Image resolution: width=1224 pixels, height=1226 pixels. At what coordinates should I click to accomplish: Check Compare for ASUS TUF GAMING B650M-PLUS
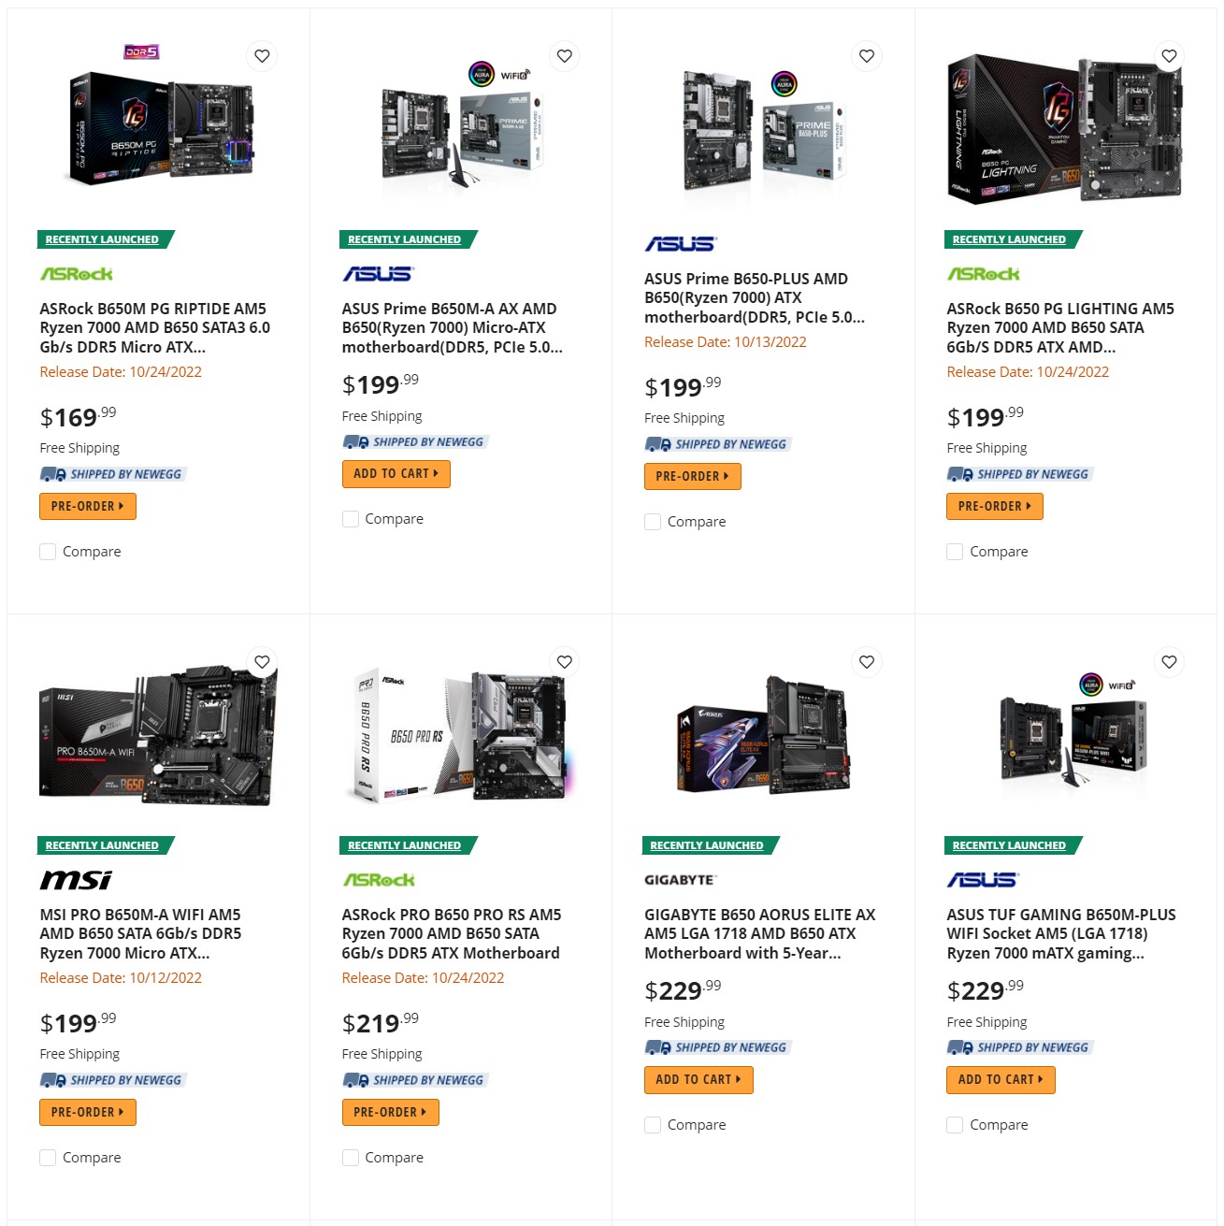click(955, 1124)
